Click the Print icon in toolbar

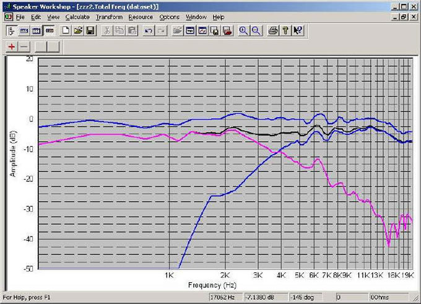pos(273,30)
